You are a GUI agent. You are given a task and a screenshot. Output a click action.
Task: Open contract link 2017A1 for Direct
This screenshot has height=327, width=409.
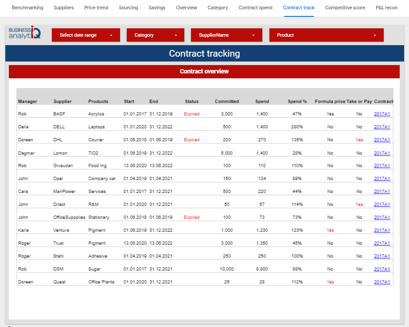[382, 204]
